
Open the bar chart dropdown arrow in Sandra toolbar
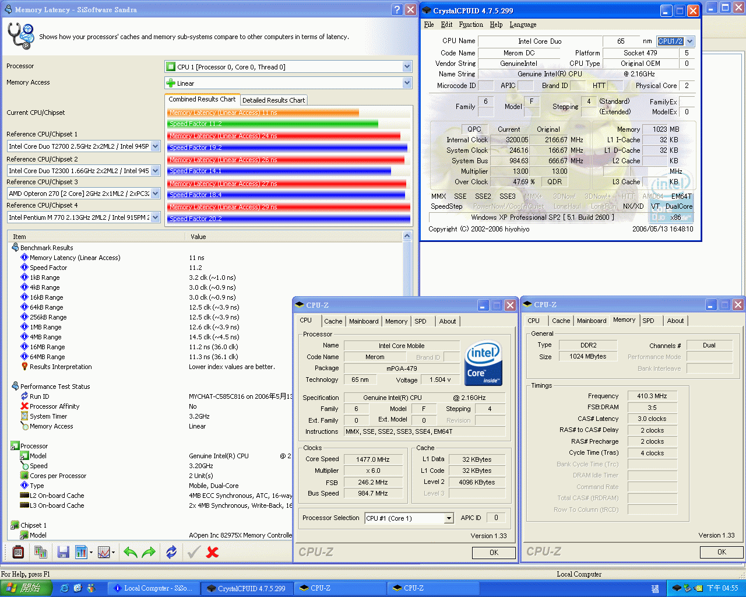(92, 552)
